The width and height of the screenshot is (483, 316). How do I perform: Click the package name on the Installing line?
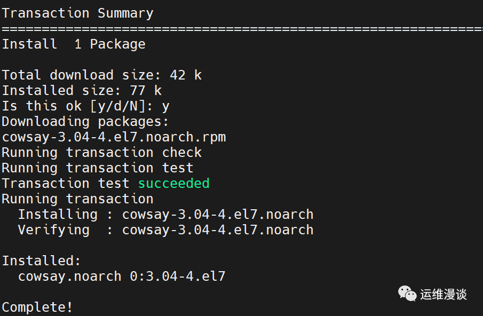coord(218,215)
